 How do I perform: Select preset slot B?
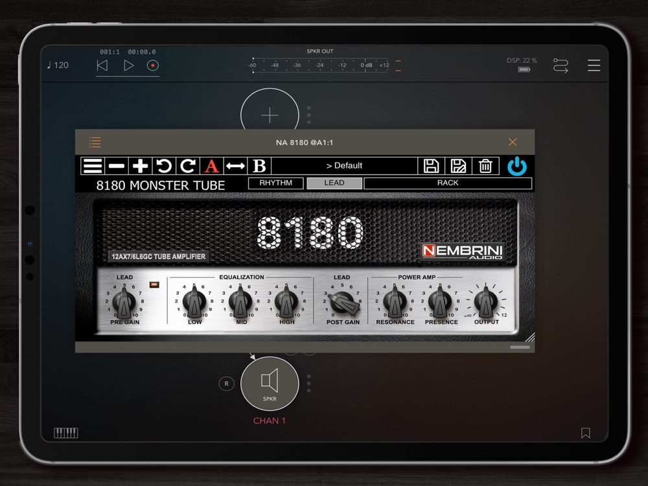click(x=259, y=166)
